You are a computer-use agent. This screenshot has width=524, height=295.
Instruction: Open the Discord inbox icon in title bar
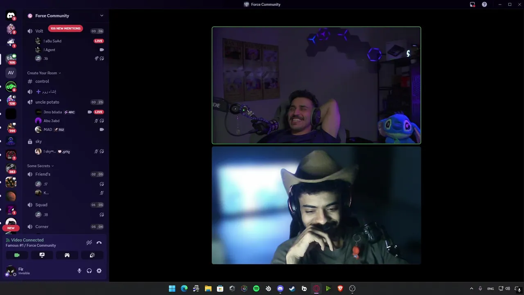pos(472,5)
